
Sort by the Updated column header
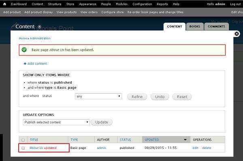152,140
